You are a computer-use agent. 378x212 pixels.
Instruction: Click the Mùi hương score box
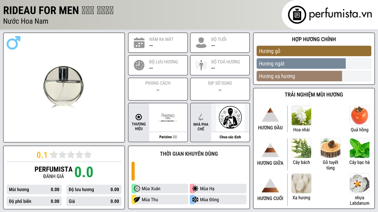[34, 190]
